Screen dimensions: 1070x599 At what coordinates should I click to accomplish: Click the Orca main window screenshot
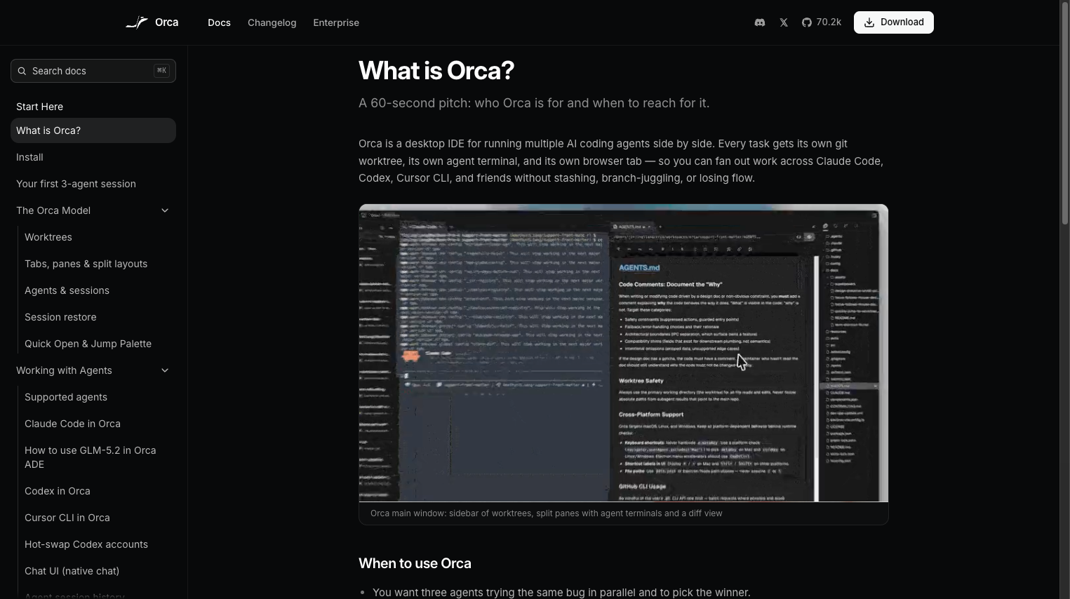tap(623, 353)
